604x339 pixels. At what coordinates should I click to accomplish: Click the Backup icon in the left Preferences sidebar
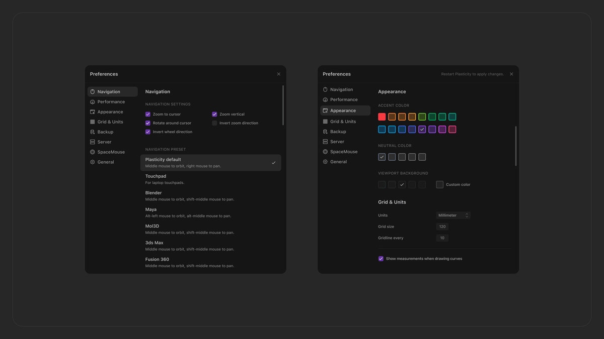click(x=93, y=132)
